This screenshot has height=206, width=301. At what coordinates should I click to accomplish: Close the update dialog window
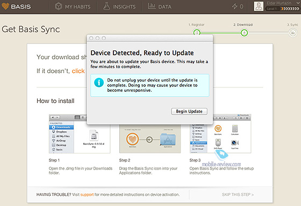tap(91, 38)
